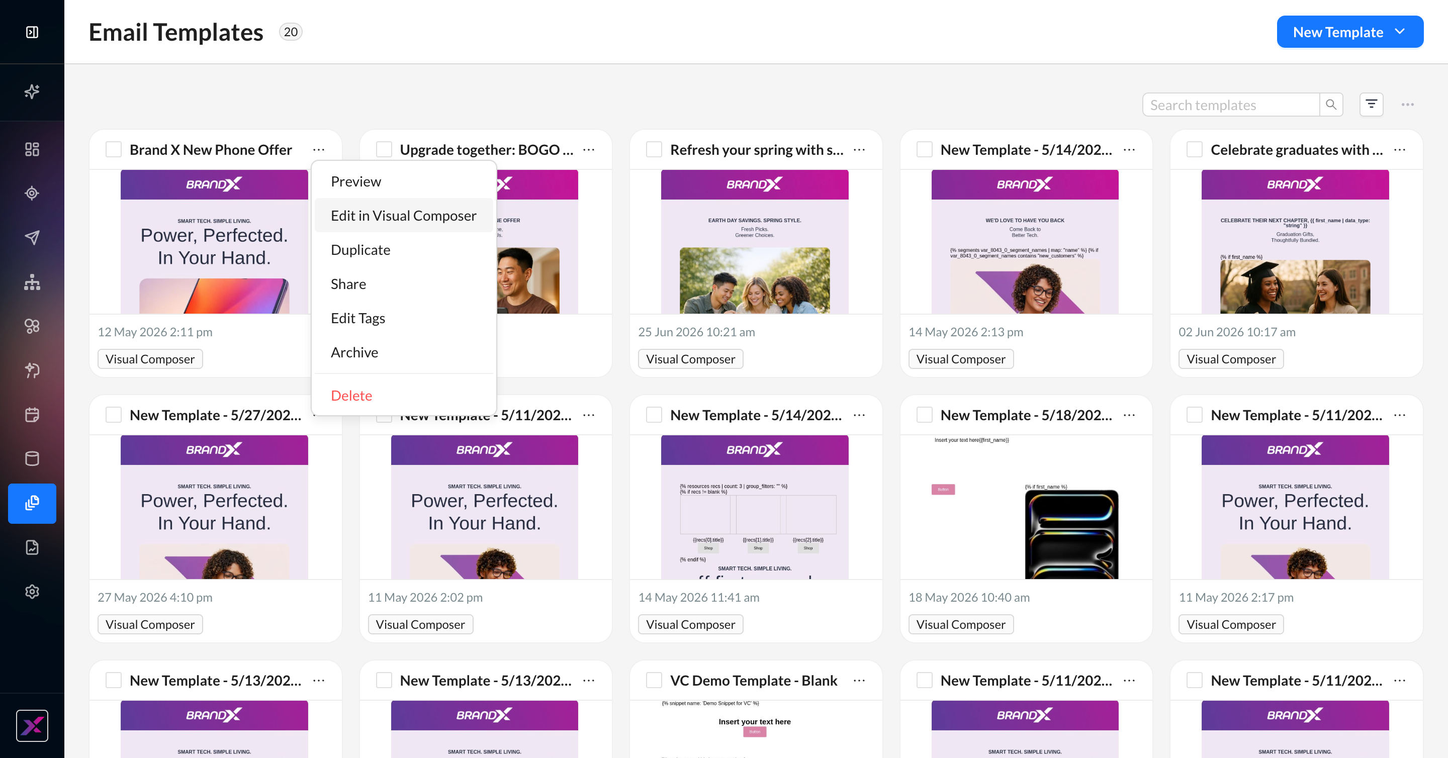The image size is (1448, 758).
Task: Open ellipsis menu for VC Demo Template - Blank
Action: point(859,681)
